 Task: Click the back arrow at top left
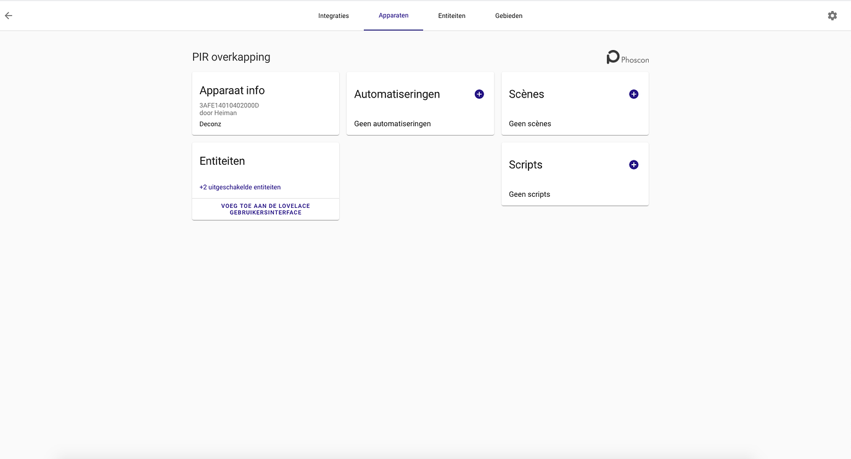click(x=8, y=15)
